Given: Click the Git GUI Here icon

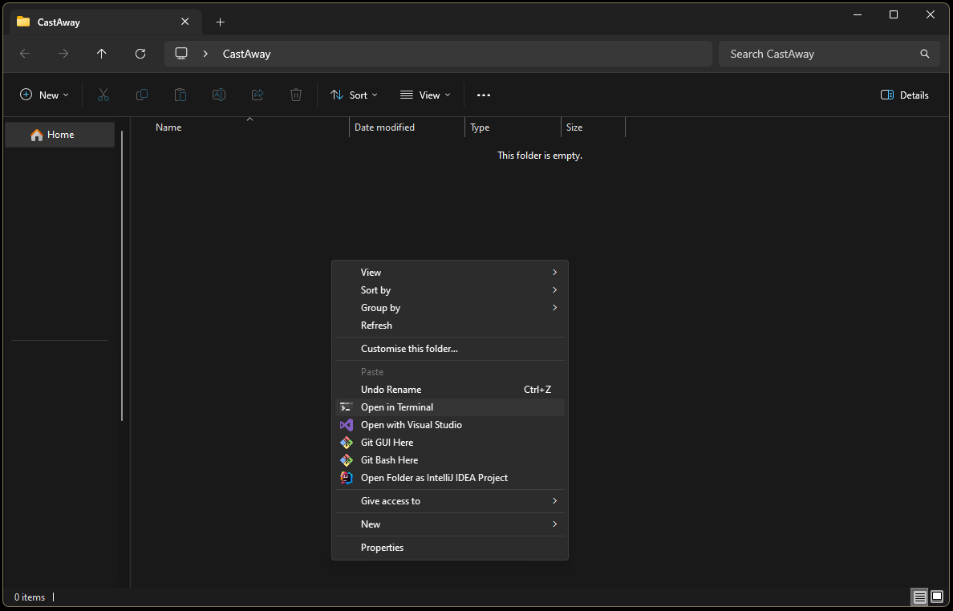Looking at the screenshot, I should (347, 443).
